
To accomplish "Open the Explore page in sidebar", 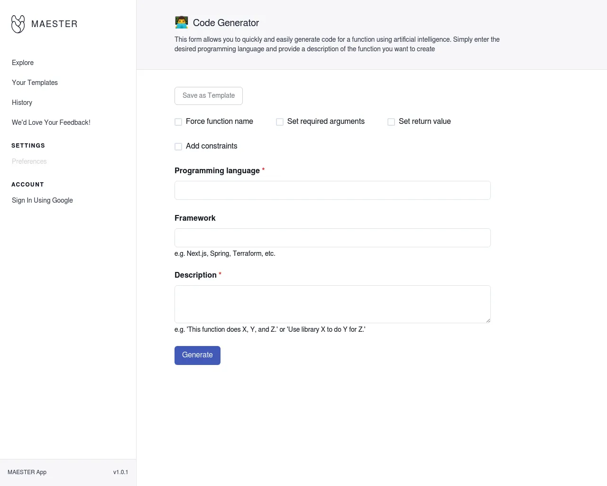I will (x=23, y=63).
